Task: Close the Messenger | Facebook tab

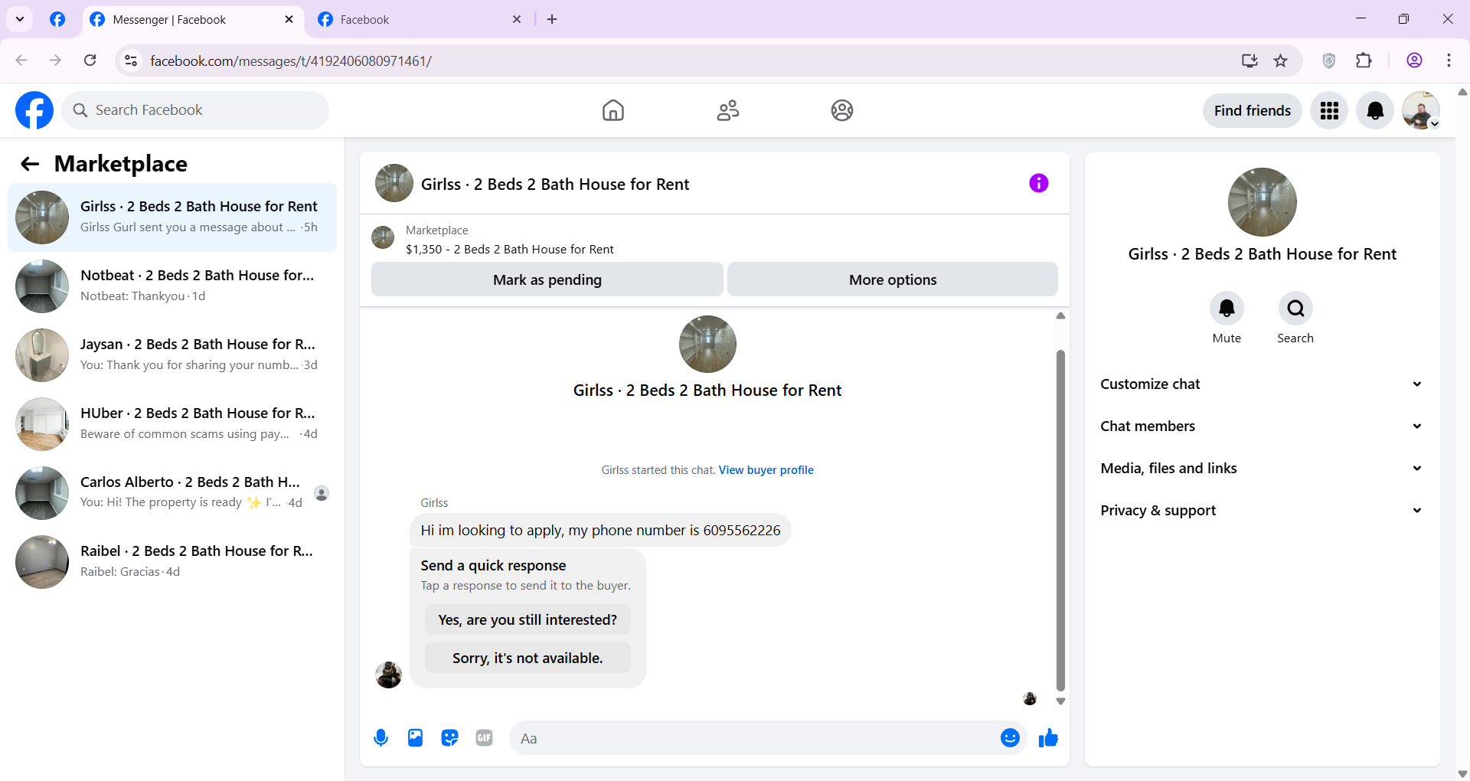Action: tap(289, 19)
